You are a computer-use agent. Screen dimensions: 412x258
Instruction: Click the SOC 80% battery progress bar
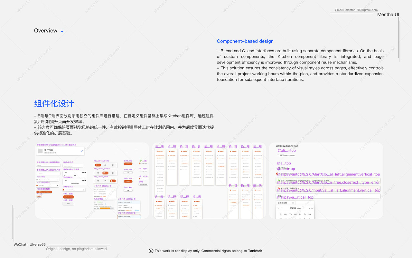click(107, 208)
